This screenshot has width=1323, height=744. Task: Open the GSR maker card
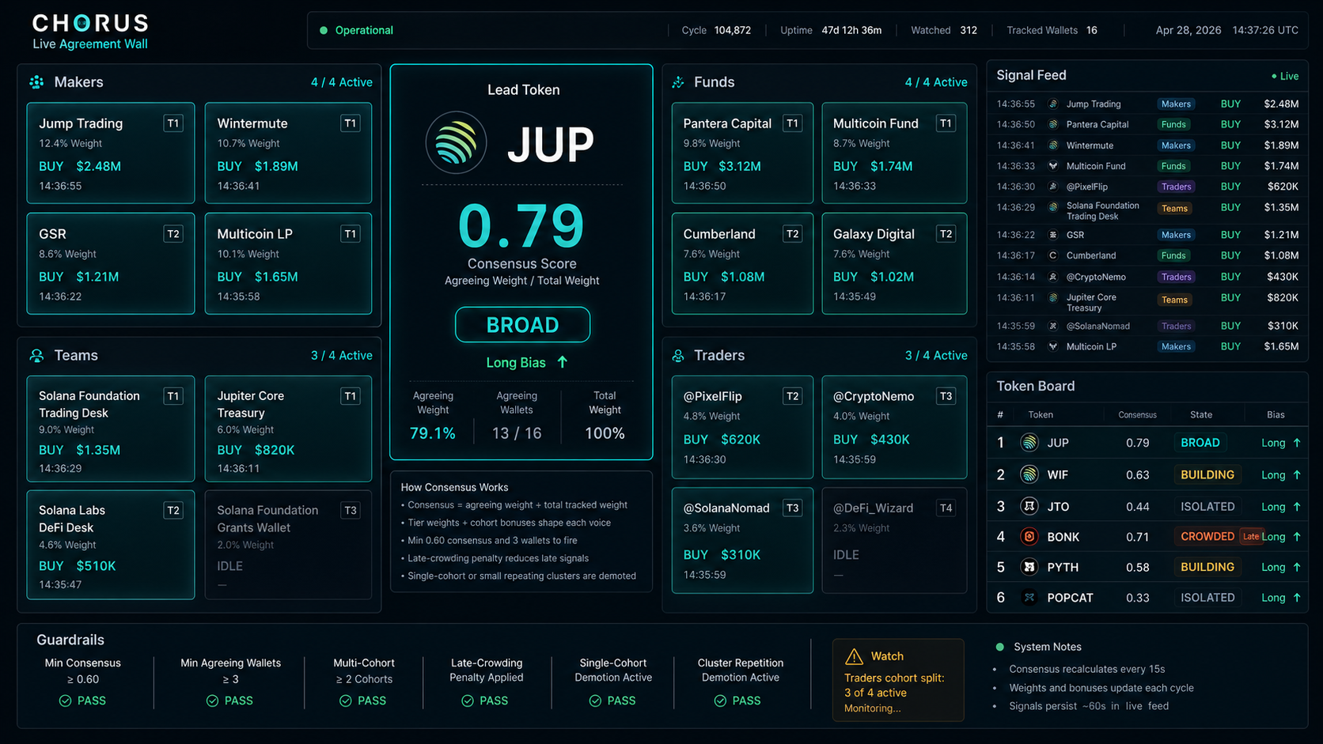(x=111, y=263)
